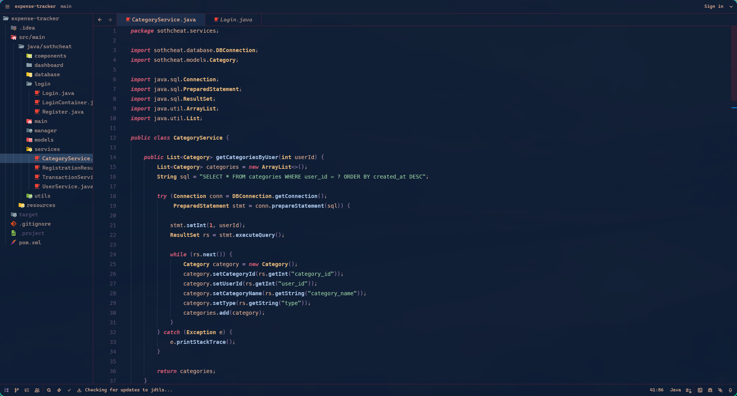The height and width of the screenshot is (396, 737).
Task: Click the SQL query string on line 16
Action: pos(312,177)
